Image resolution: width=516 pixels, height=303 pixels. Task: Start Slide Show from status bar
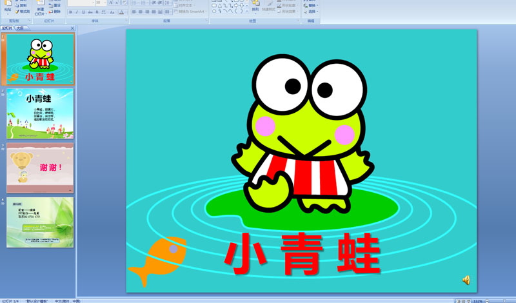point(469,301)
